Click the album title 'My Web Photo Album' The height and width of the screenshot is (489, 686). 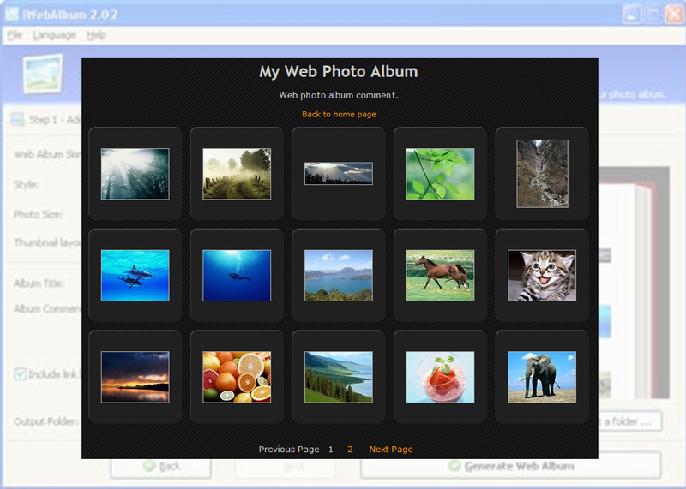pyautogui.click(x=338, y=72)
